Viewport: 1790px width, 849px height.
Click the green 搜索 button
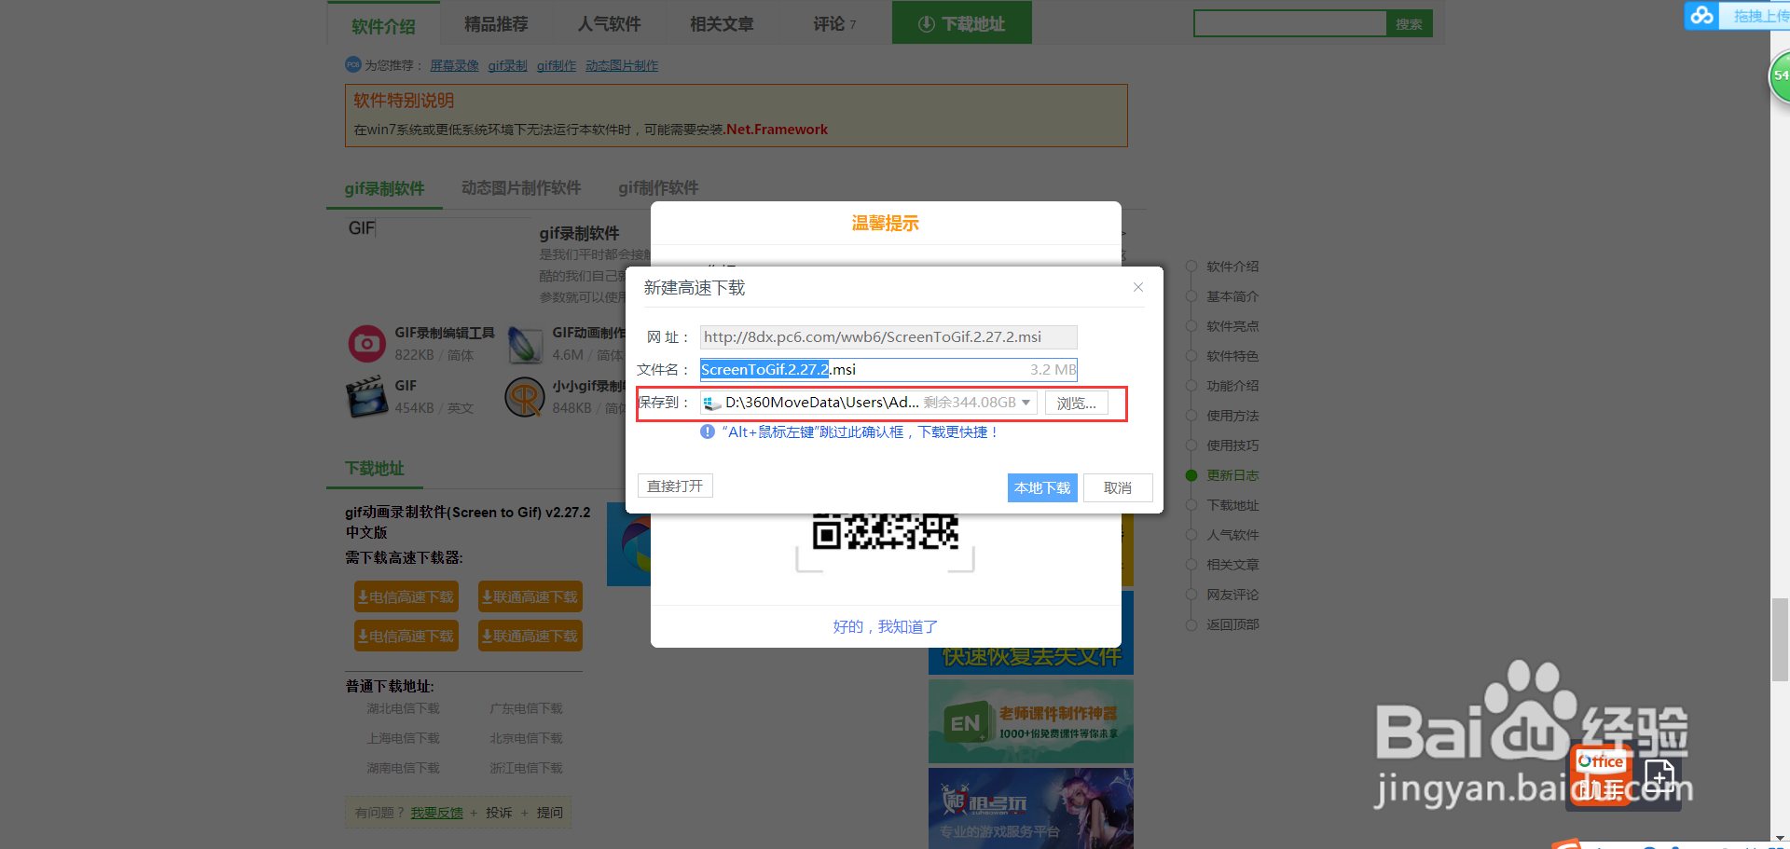1410,23
